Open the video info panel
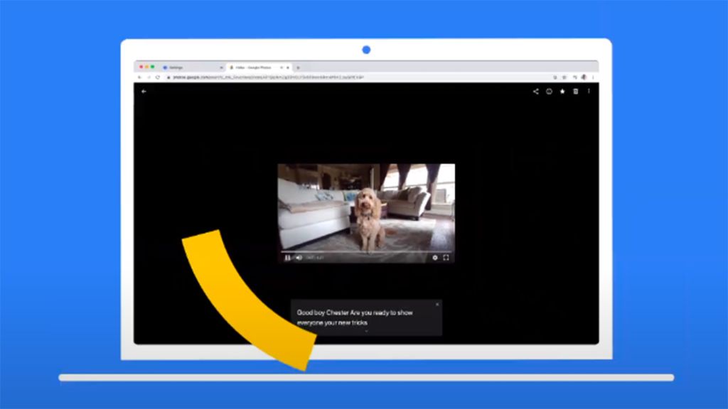The height and width of the screenshot is (409, 728). 549,92
